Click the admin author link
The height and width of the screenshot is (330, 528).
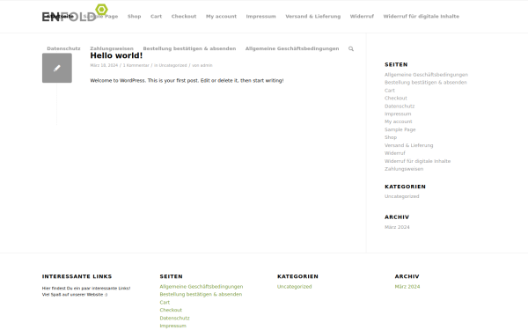coord(207,65)
